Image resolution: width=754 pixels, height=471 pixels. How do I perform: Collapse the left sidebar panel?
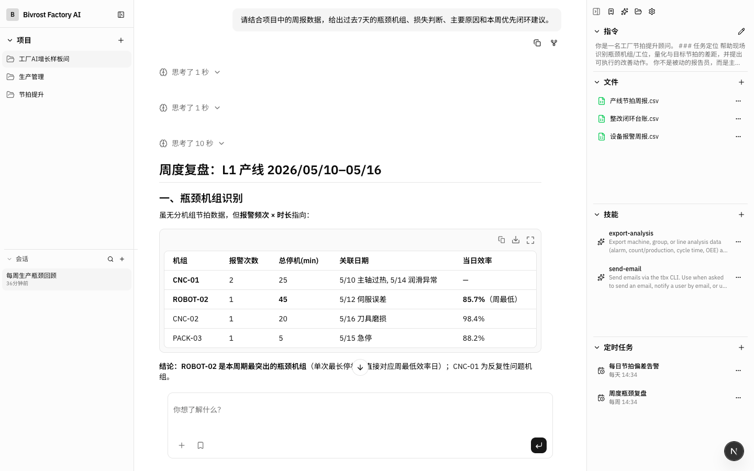[121, 15]
